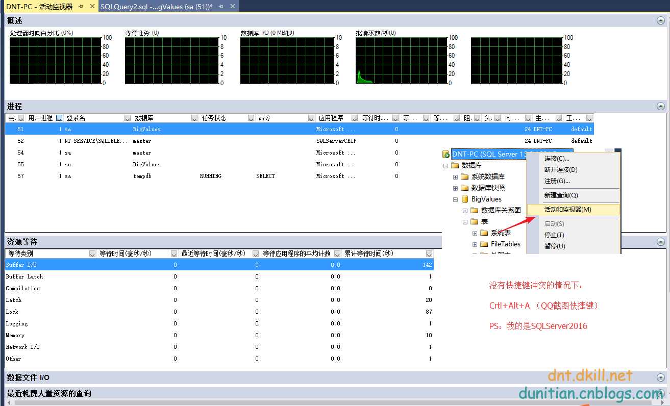Open filter dropdown for 任务状态 column
The image size is (670, 406).
251,118
